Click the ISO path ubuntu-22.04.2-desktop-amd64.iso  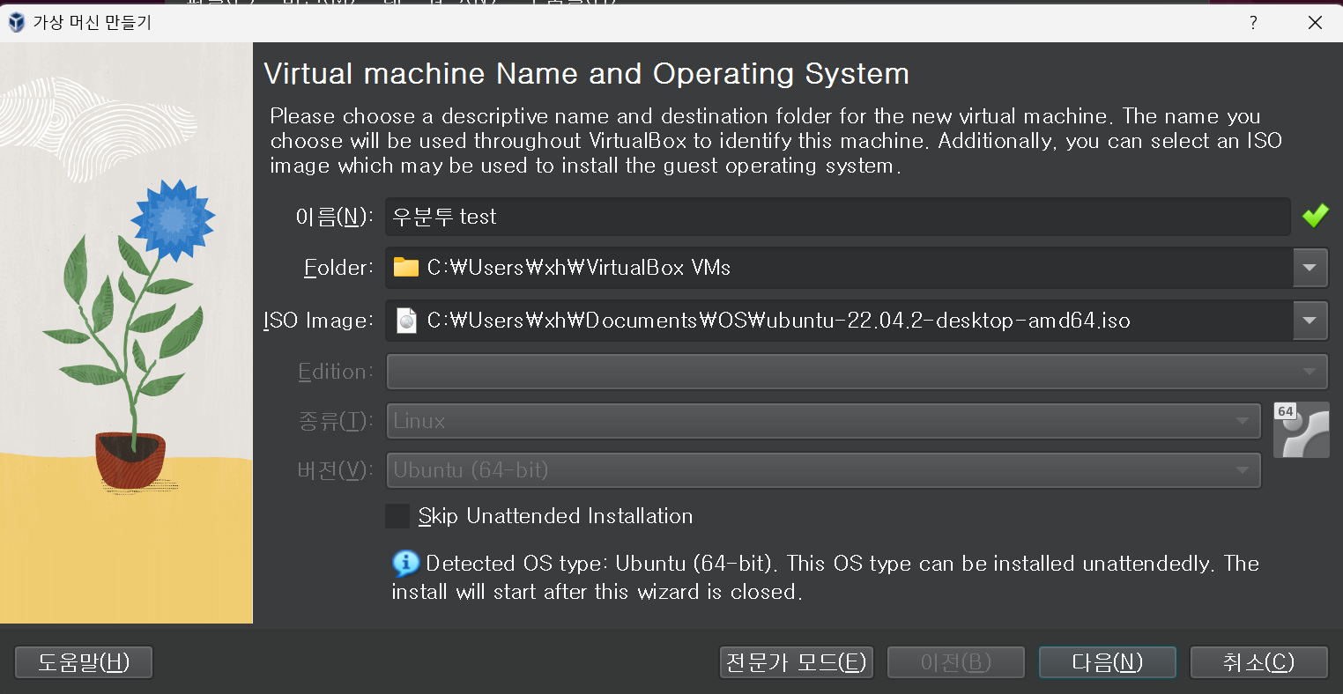779,321
